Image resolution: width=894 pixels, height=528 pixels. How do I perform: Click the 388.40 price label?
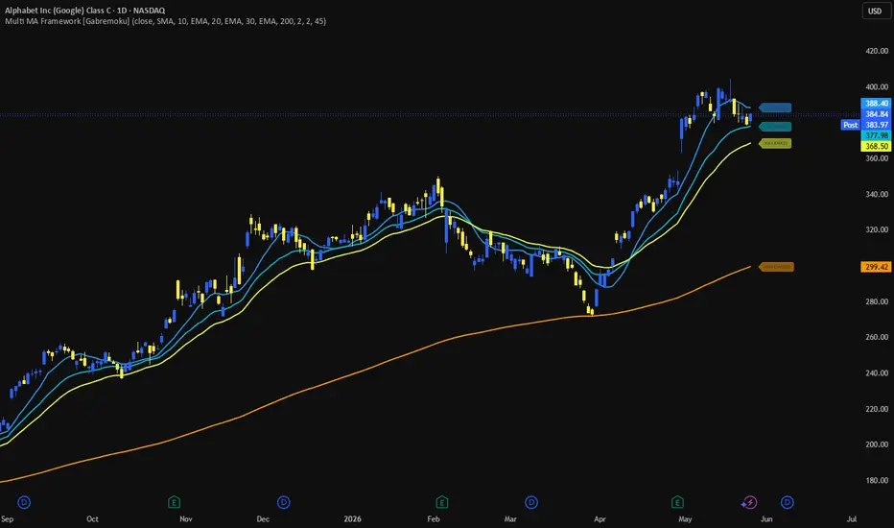click(x=876, y=104)
